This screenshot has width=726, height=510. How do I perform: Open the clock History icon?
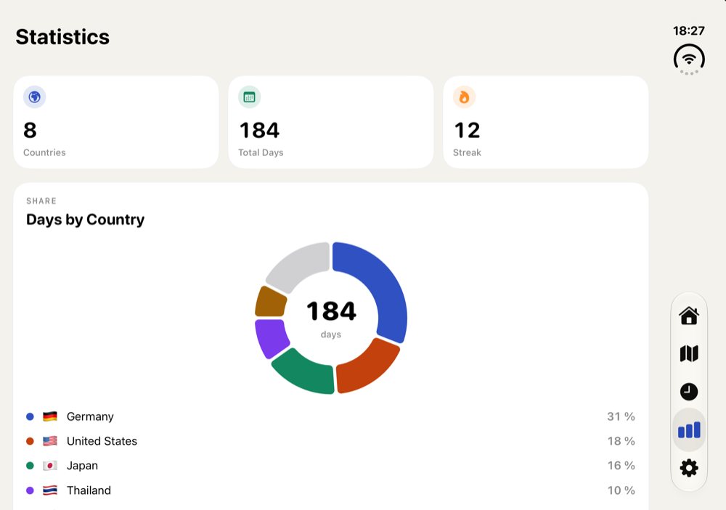pos(689,392)
